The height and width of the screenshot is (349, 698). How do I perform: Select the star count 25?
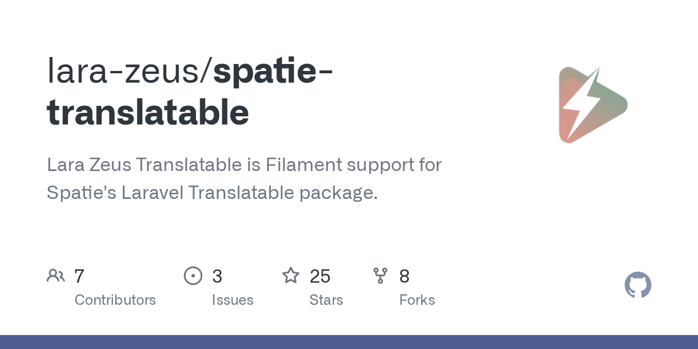tap(320, 276)
